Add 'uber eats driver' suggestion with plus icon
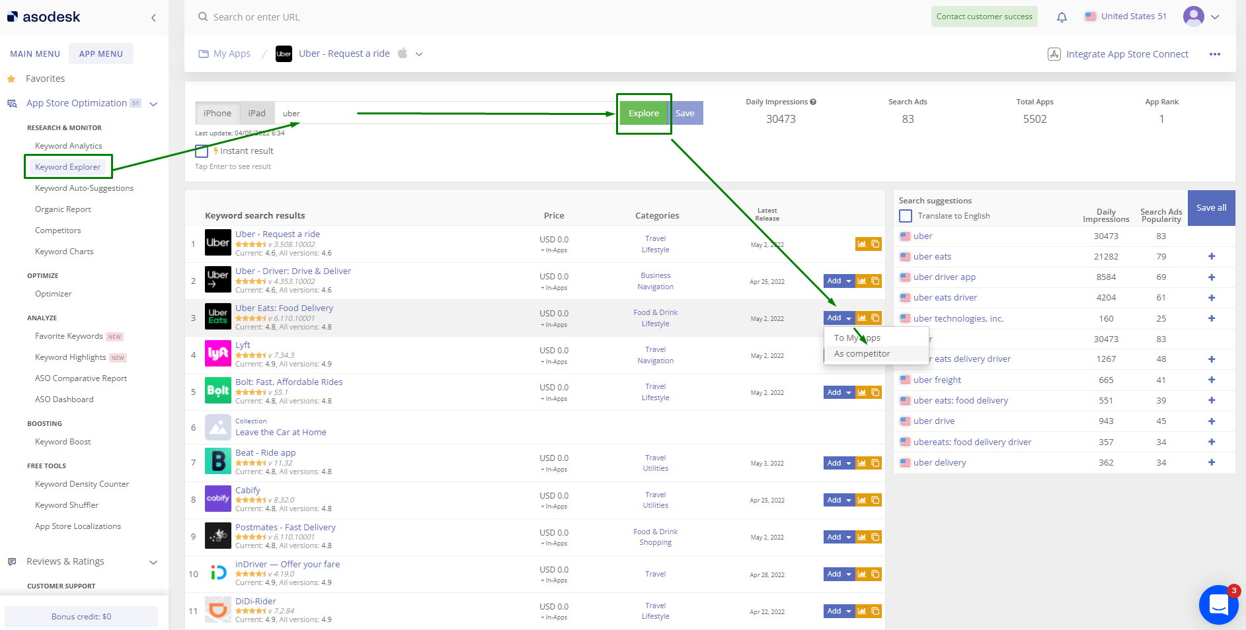The width and height of the screenshot is (1246, 630). click(x=1212, y=298)
